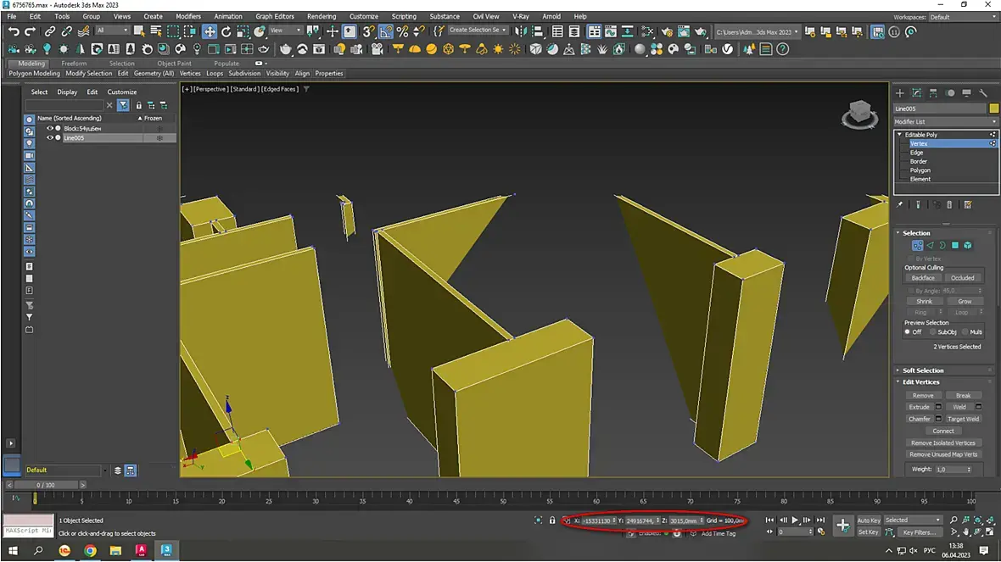Screen dimensions: 1001x562
Task: Toggle the Auto Key button
Action: coord(869,520)
